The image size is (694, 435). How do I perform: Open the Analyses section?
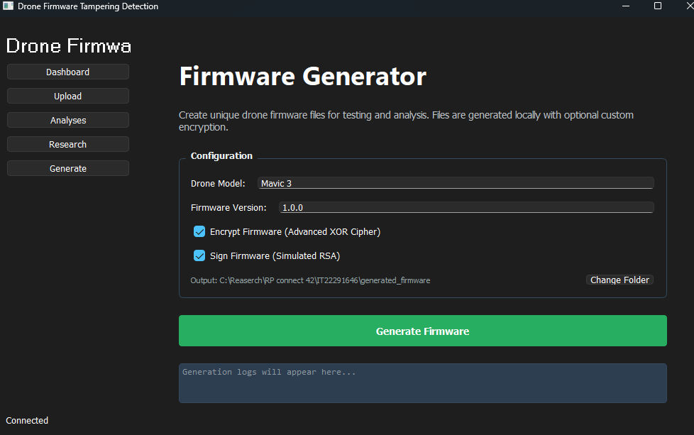(67, 120)
